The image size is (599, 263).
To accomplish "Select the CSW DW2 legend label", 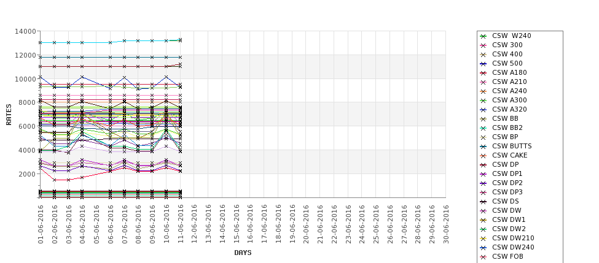I will [509, 229].
